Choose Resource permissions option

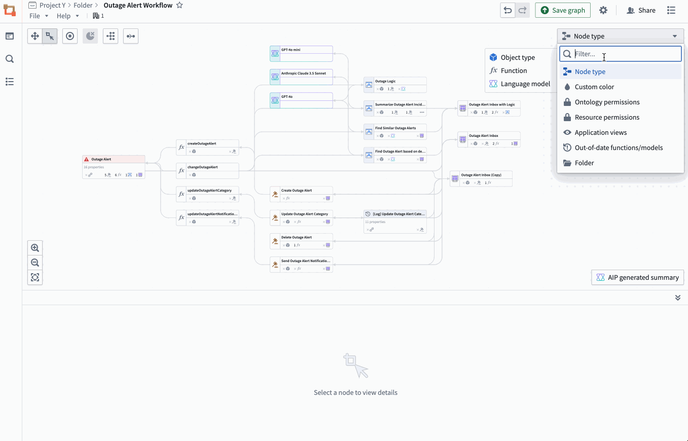[x=621, y=117]
